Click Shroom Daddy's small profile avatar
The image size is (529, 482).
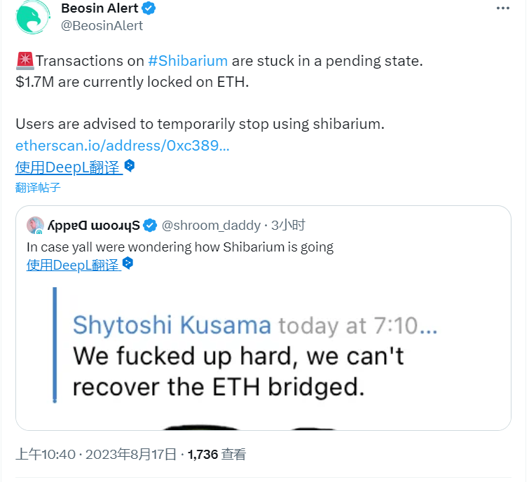click(x=36, y=225)
